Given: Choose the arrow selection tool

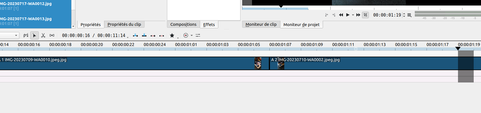Looking at the screenshot, I should 35,35.
